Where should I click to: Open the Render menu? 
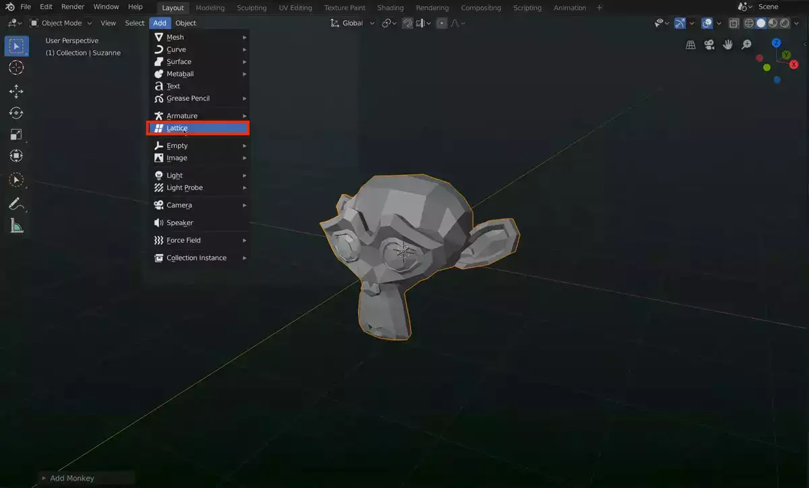pos(73,7)
